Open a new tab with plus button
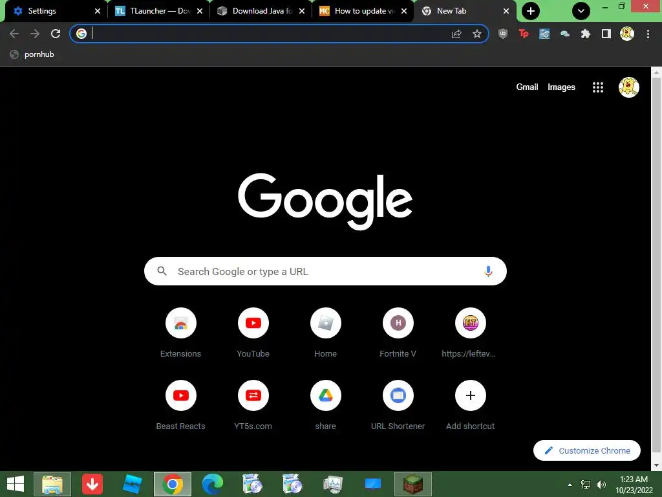Image resolution: width=662 pixels, height=497 pixels. point(531,11)
